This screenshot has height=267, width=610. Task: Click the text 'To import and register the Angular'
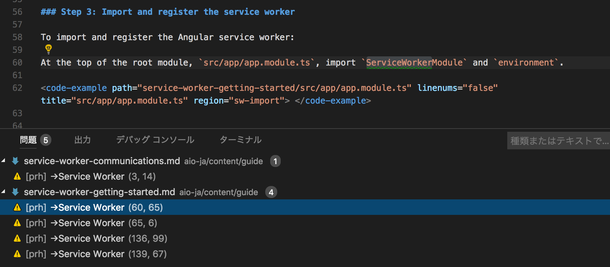tap(127, 37)
